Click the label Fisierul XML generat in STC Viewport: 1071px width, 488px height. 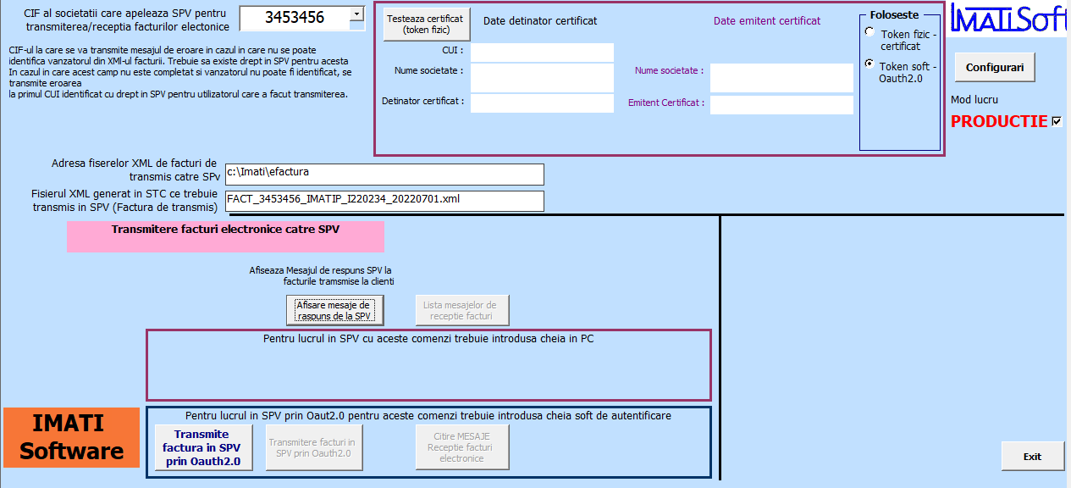(124, 200)
